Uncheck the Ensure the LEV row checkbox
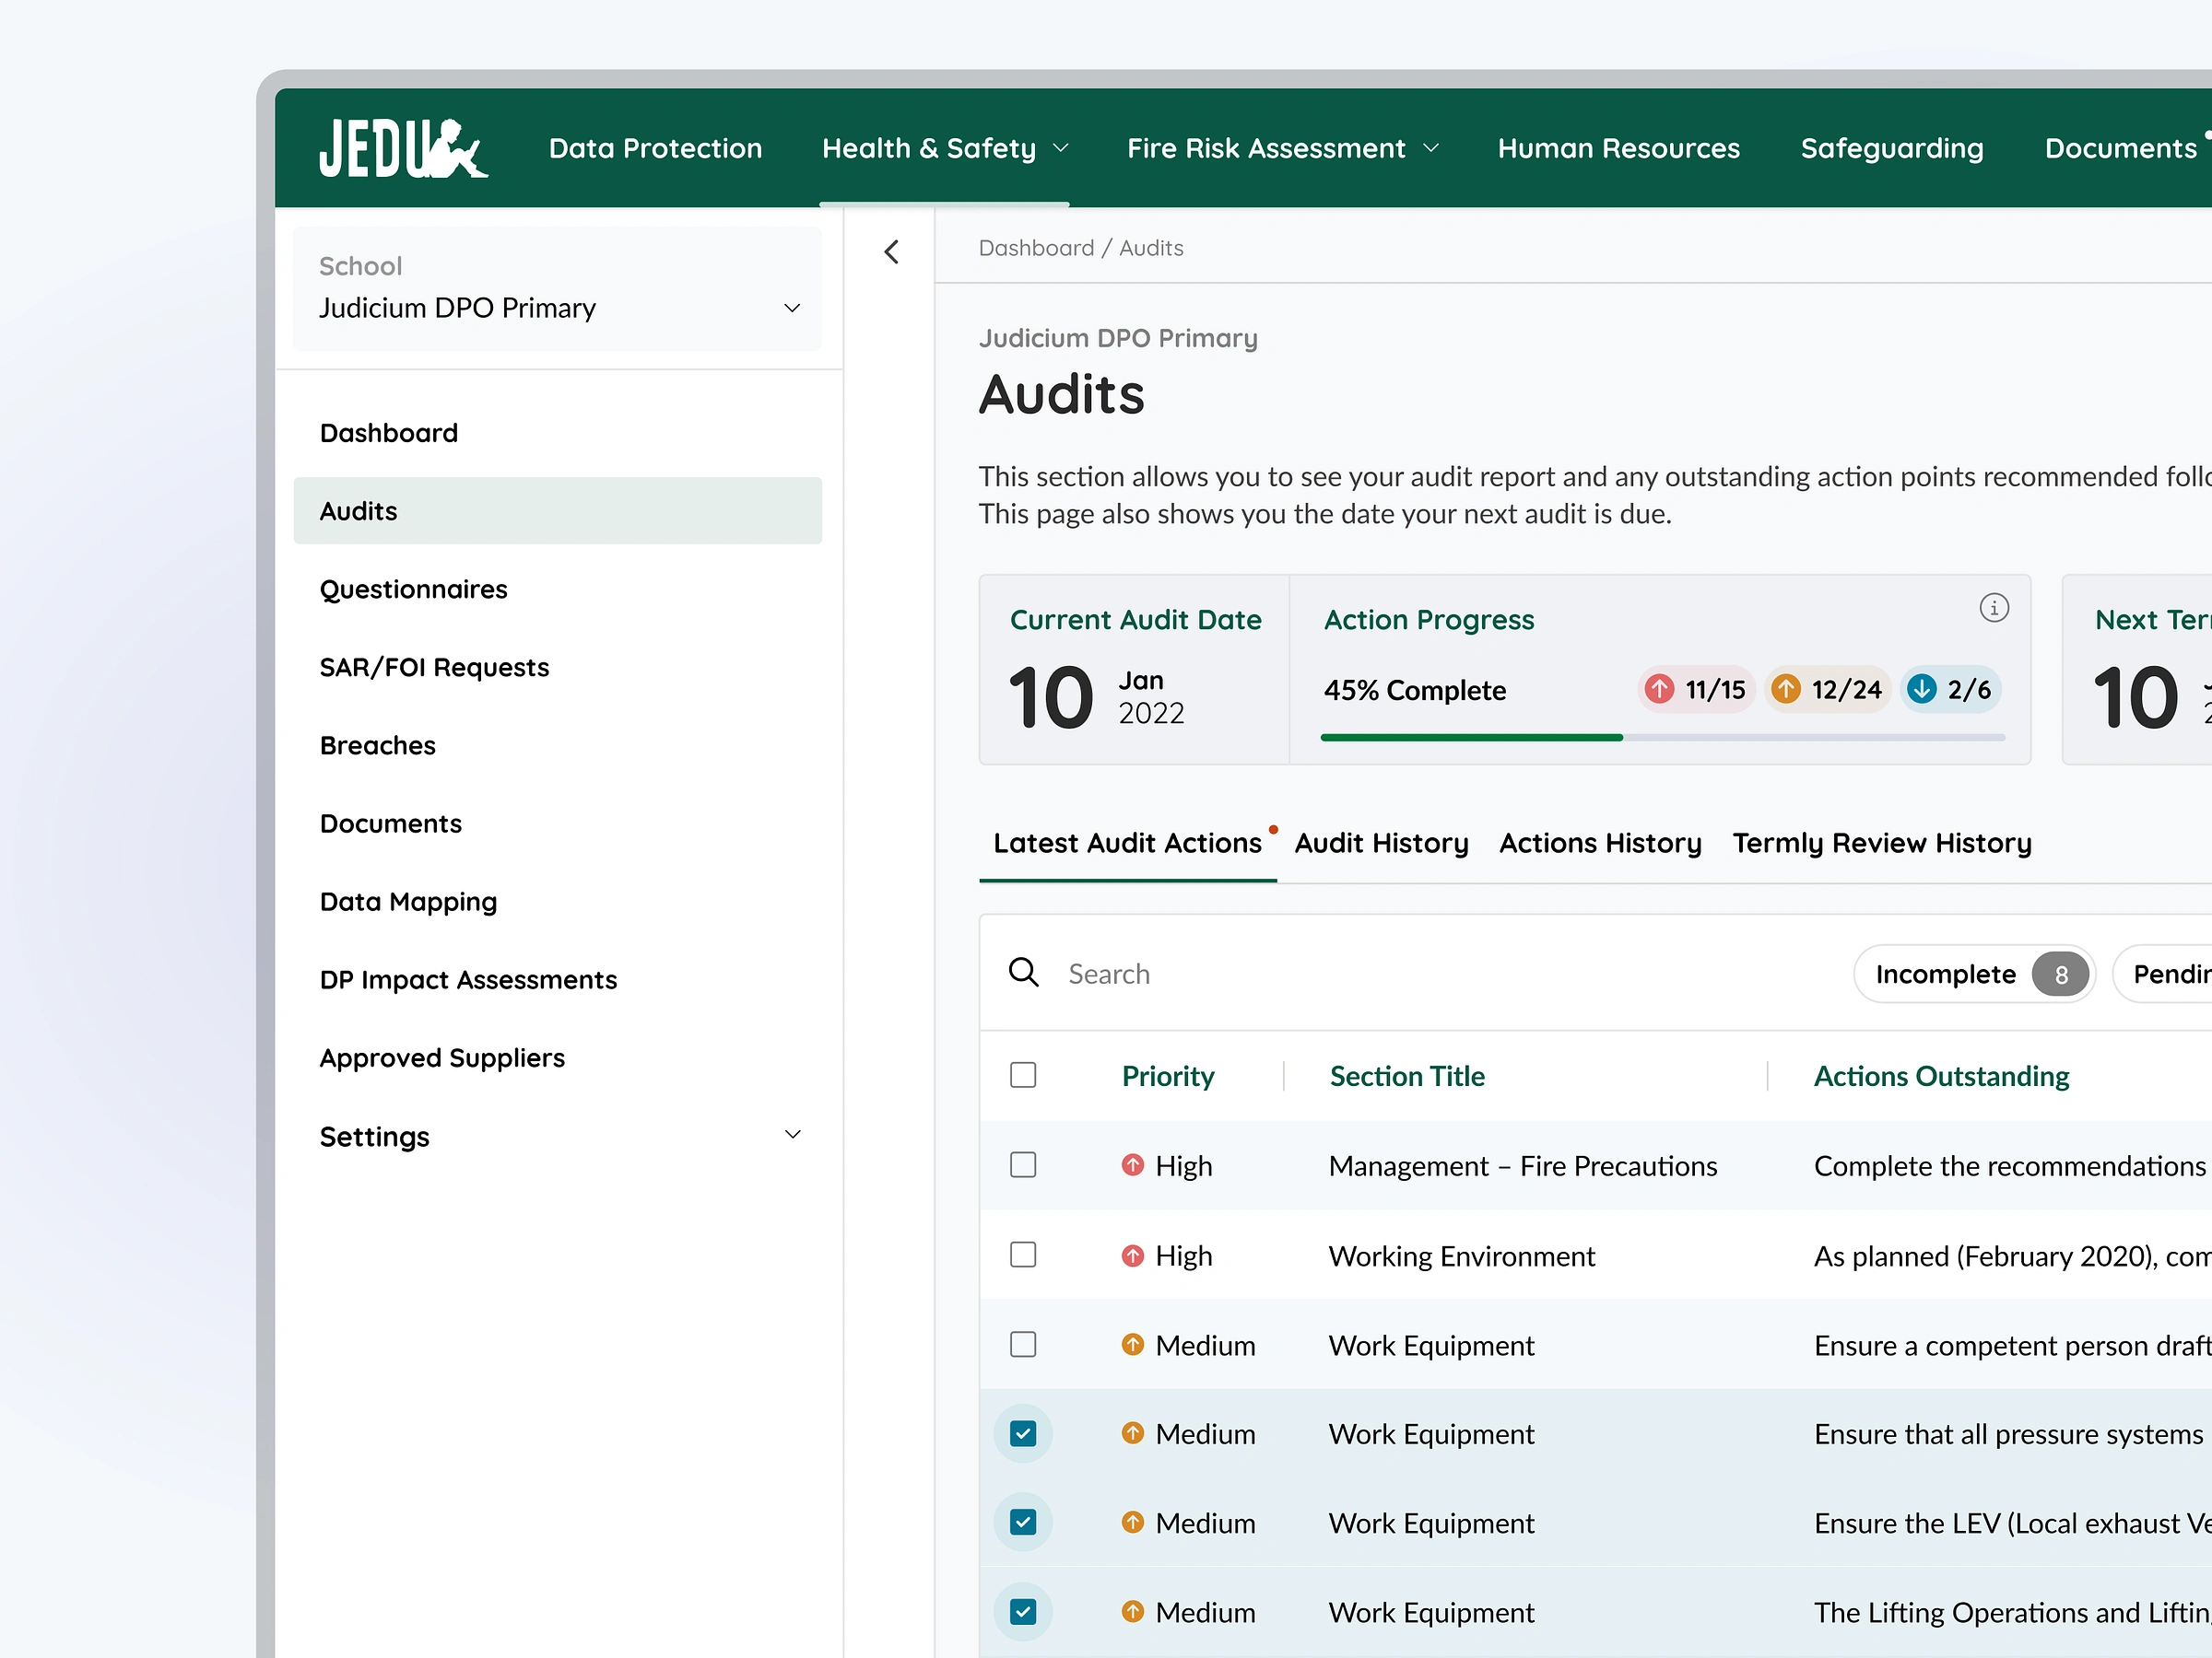This screenshot has width=2212, height=1658. 1022,1522
